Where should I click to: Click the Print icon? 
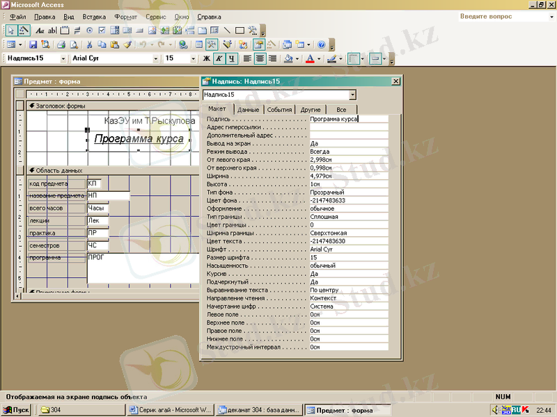click(62, 44)
